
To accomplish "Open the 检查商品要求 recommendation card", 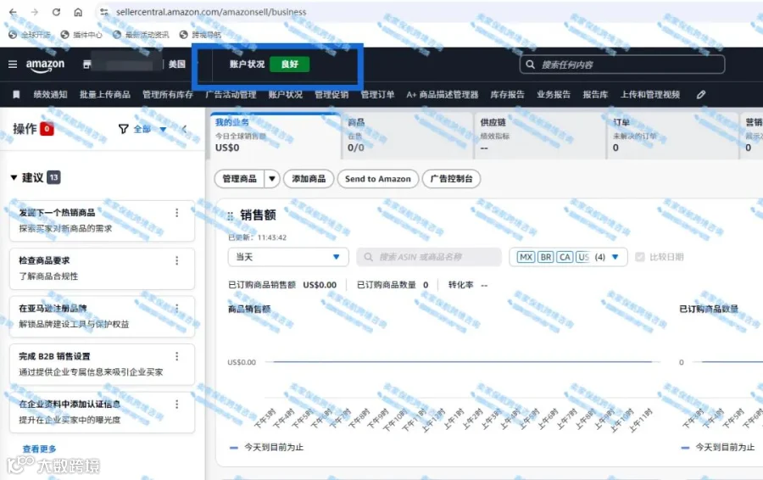I will pyautogui.click(x=102, y=268).
